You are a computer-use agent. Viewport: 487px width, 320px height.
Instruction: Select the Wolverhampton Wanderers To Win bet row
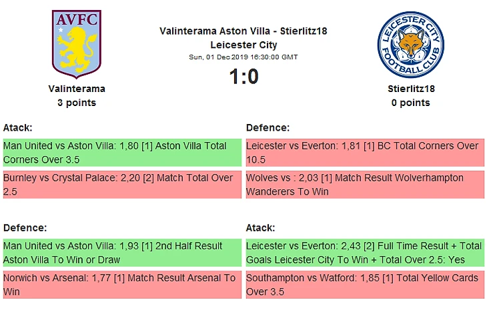coord(365,185)
